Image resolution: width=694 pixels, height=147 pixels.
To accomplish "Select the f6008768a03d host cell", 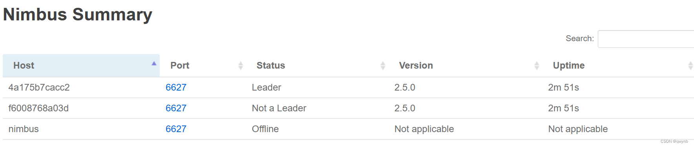I will 38,108.
